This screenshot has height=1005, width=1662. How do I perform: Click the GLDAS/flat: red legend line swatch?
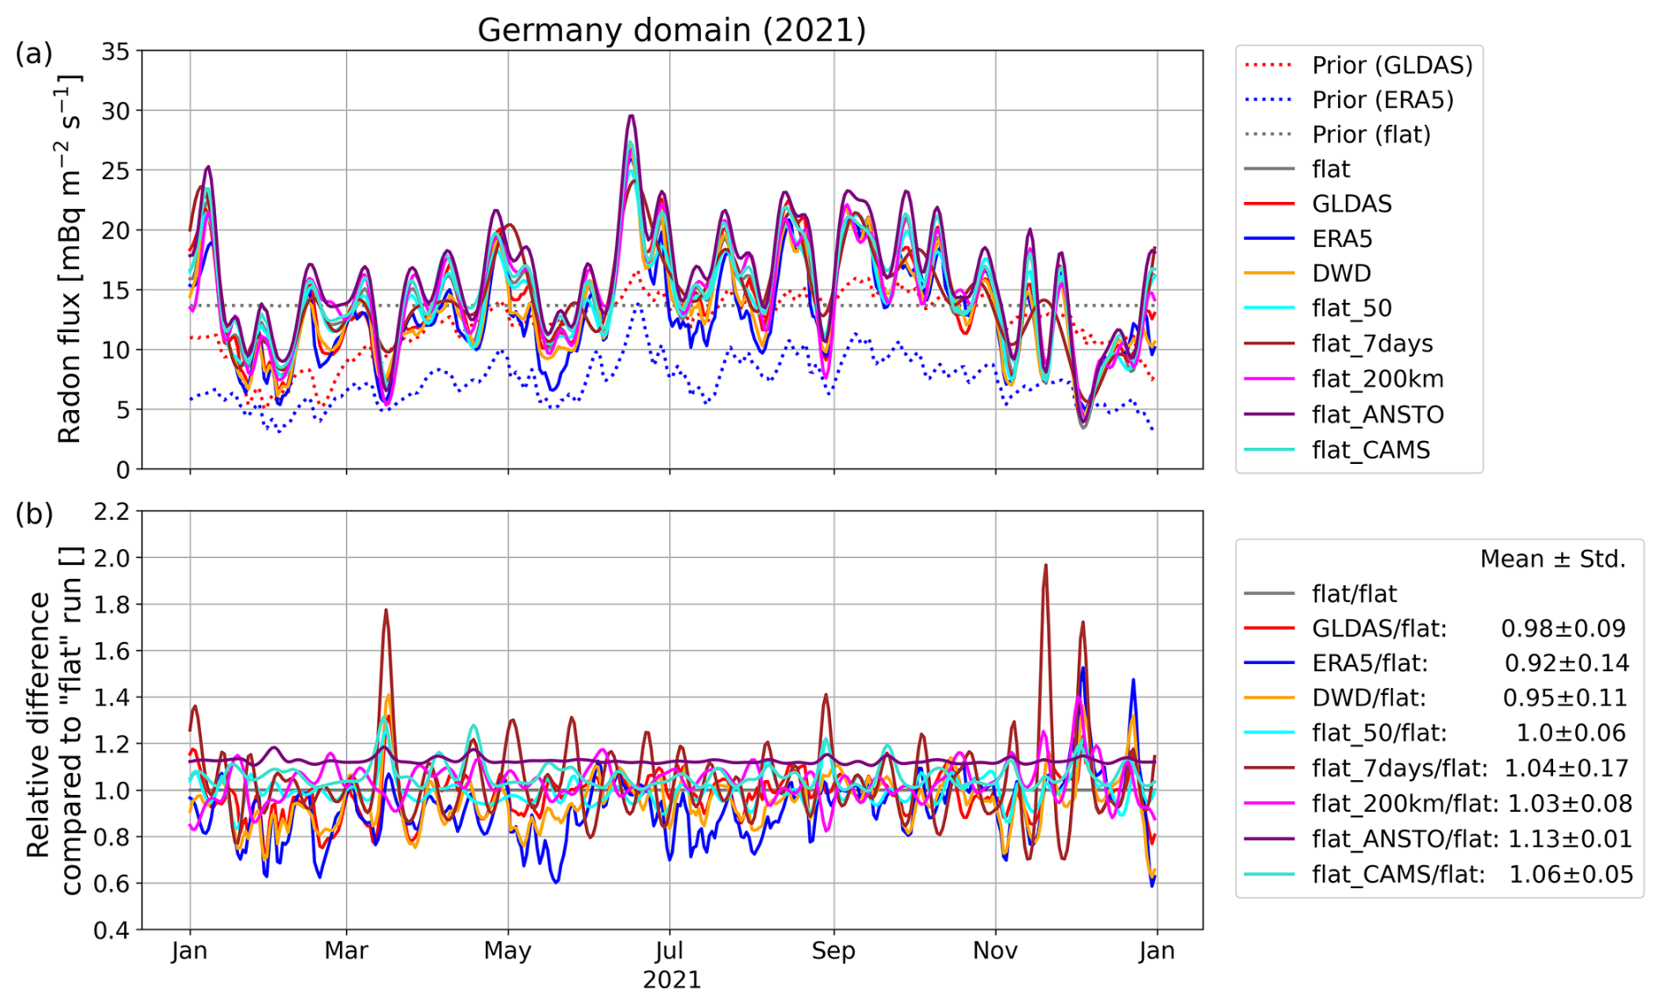[x=1268, y=628]
